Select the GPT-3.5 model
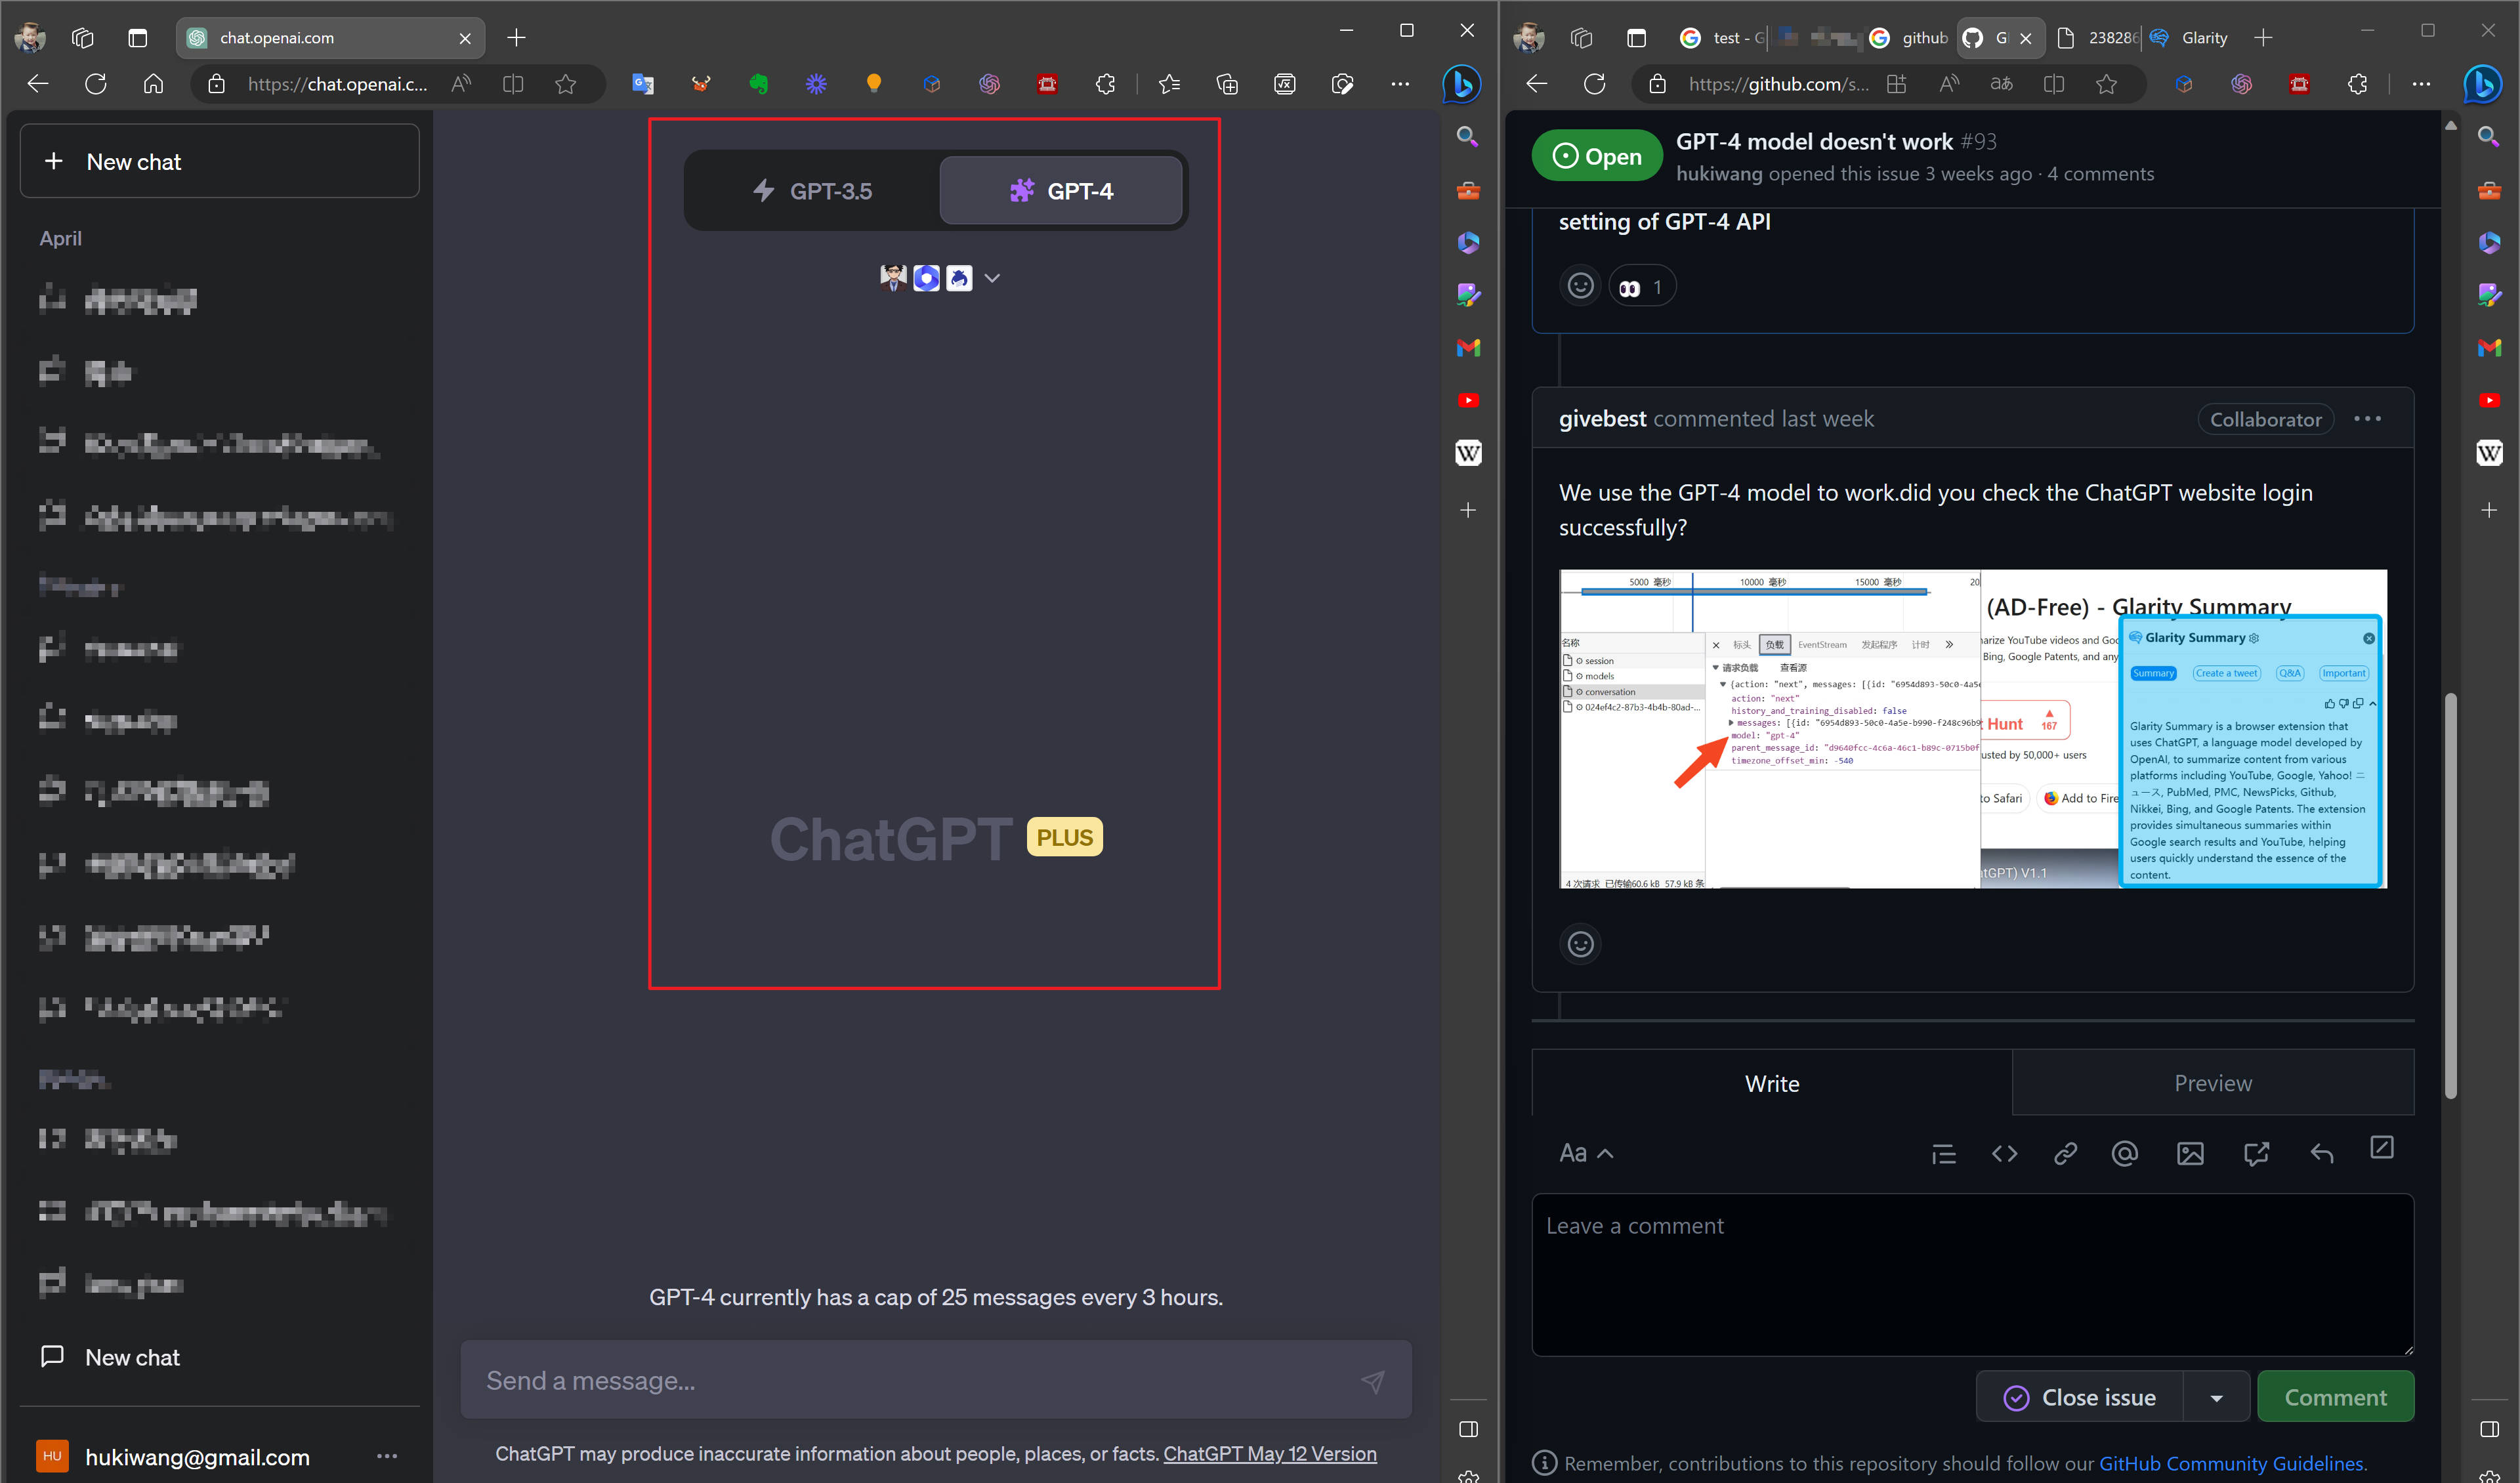Screen dimensions: 2520x1483 pos(815,190)
